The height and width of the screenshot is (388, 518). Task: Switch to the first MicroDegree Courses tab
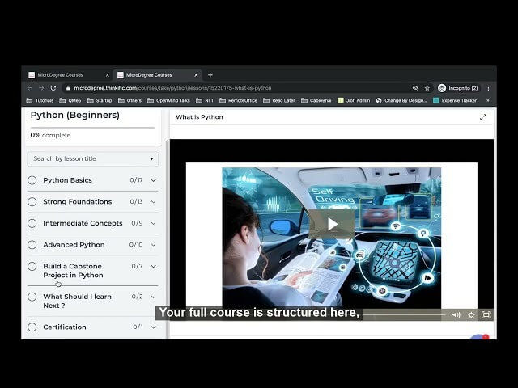pyautogui.click(x=61, y=74)
